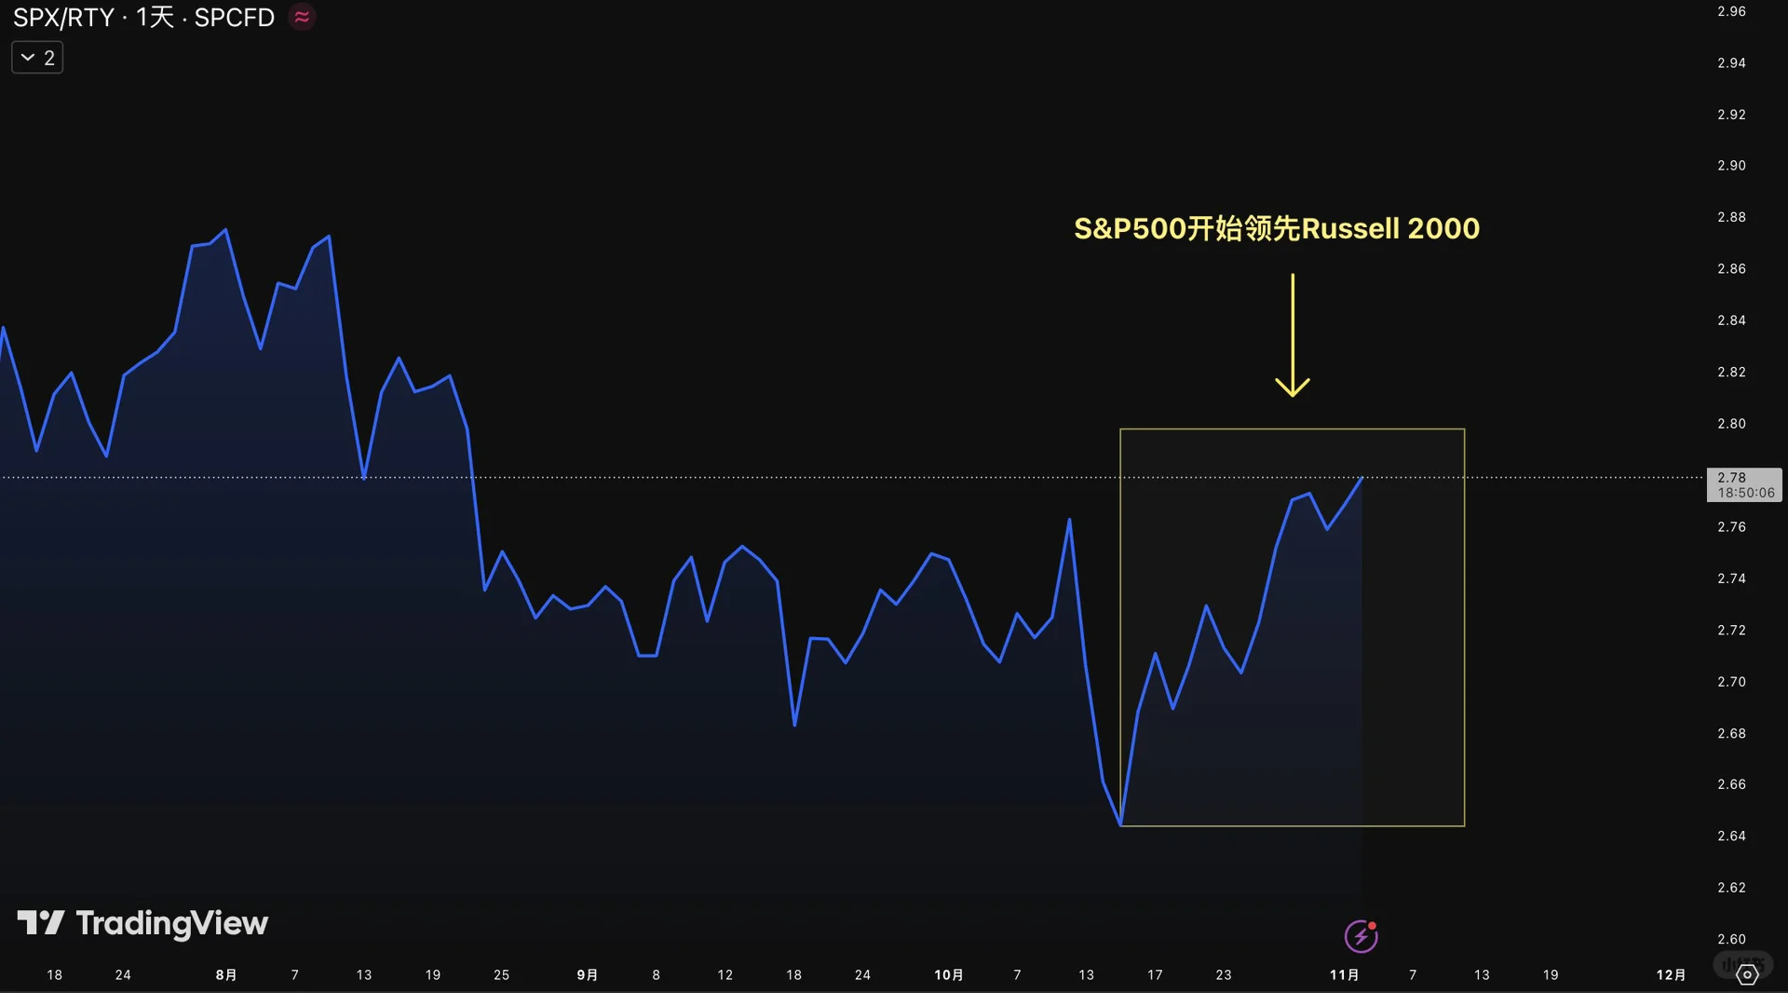Click the 8月 label on time axis
This screenshot has width=1788, height=993.
tap(226, 975)
